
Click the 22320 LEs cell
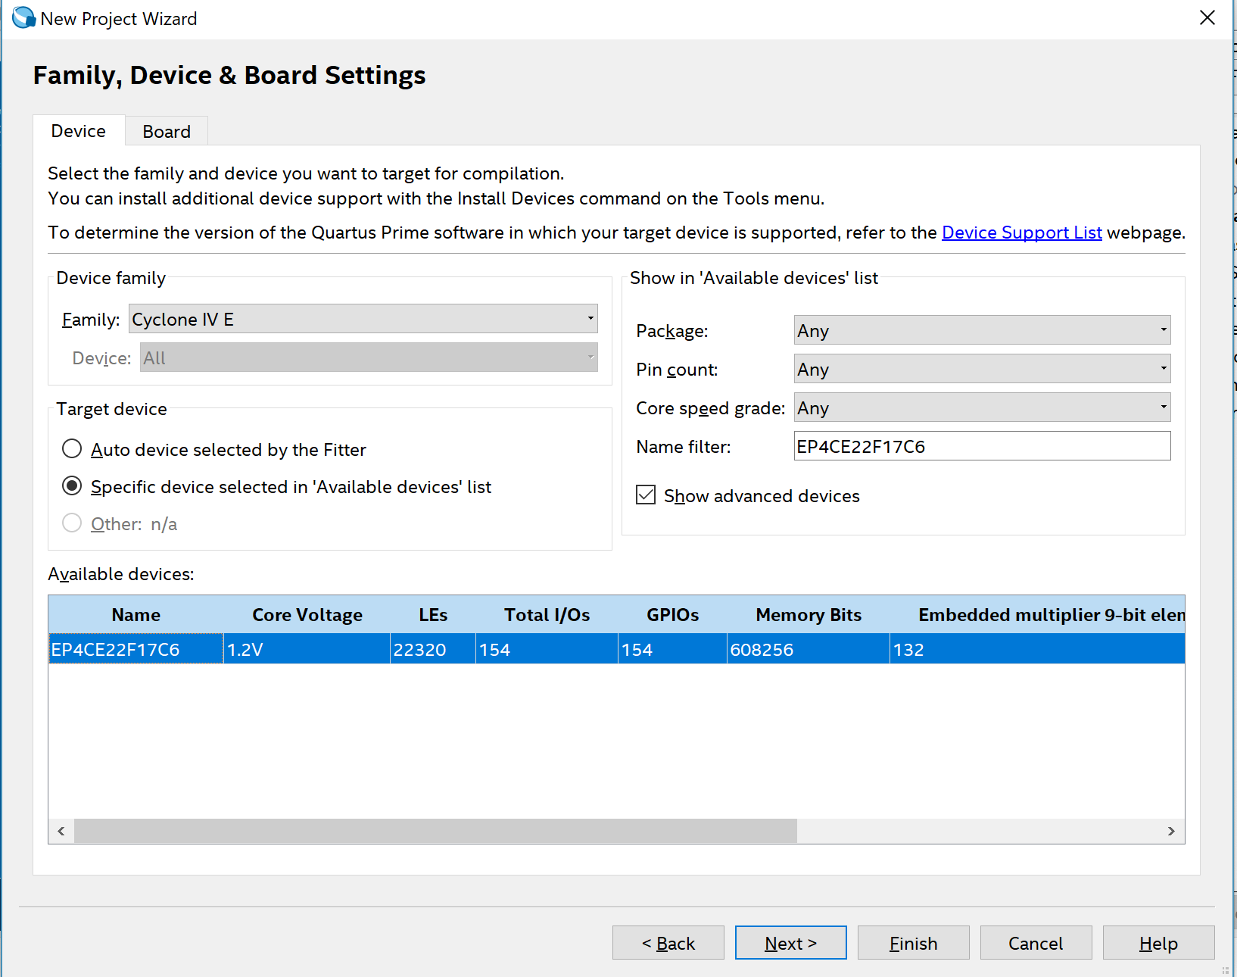pos(433,649)
